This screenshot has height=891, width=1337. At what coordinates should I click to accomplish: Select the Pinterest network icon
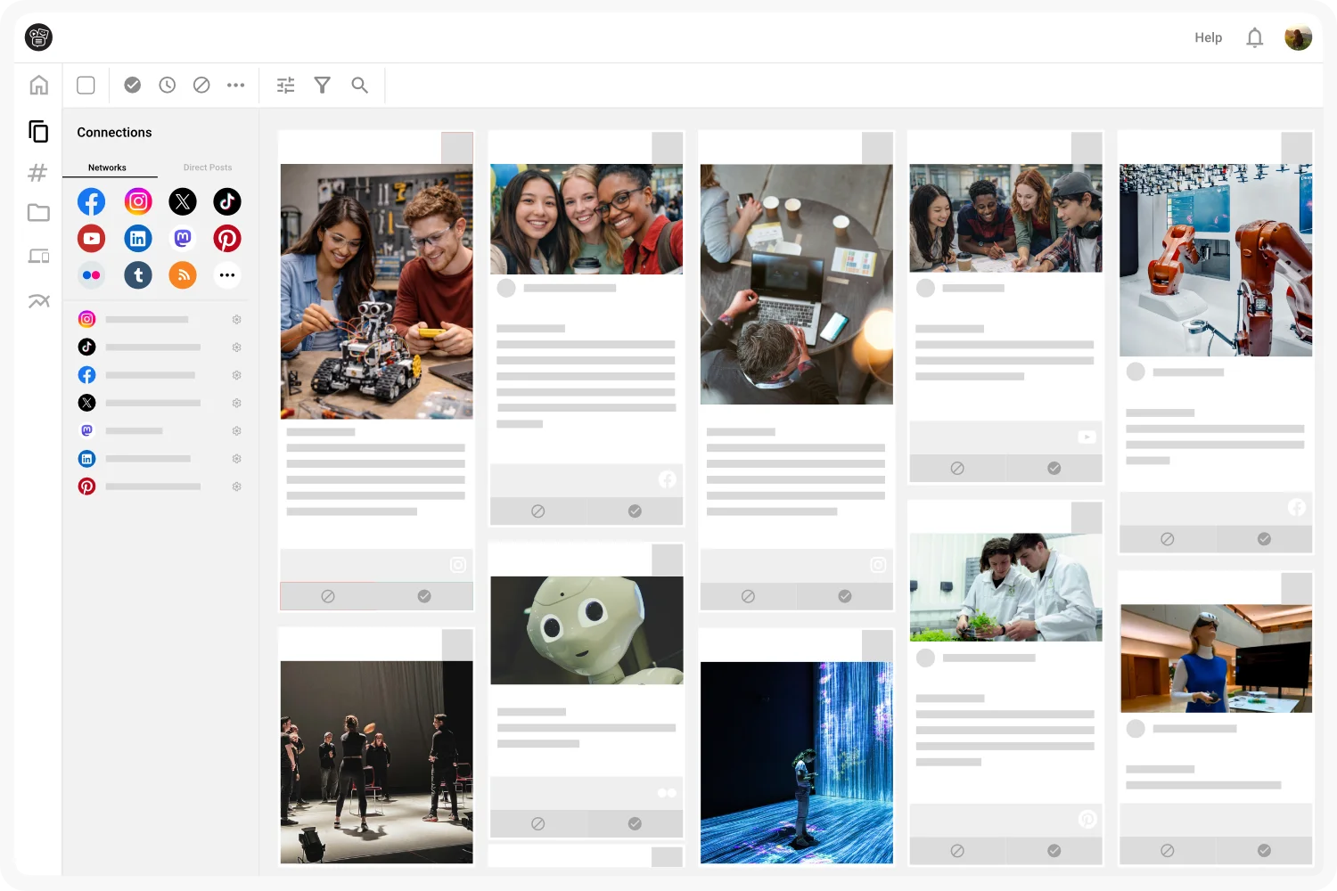click(227, 239)
